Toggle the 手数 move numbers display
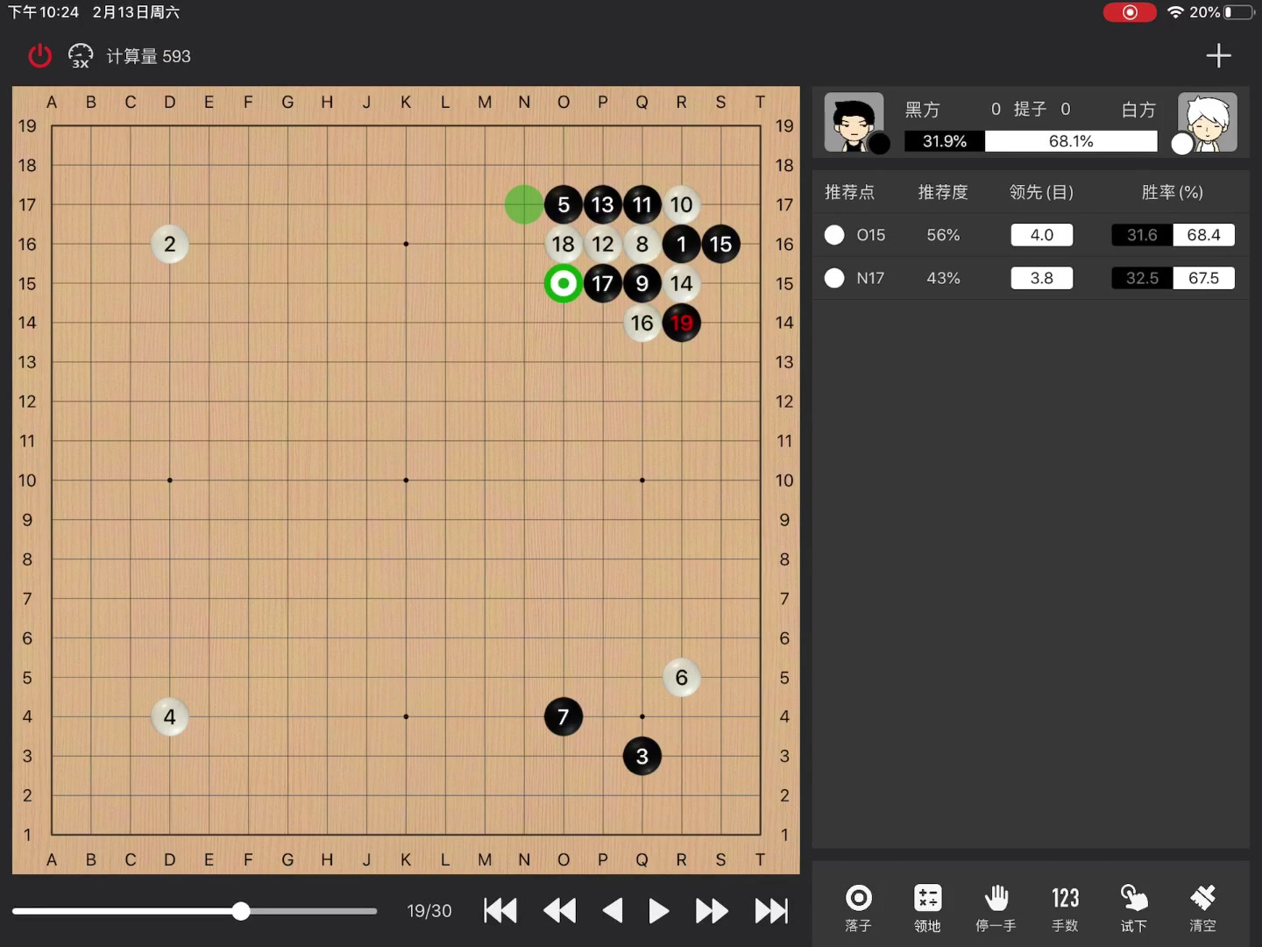Viewport: 1262px width, 947px height. click(1065, 908)
